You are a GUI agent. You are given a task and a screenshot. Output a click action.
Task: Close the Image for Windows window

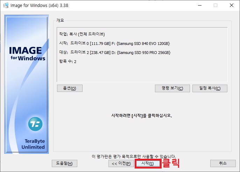[232, 5]
